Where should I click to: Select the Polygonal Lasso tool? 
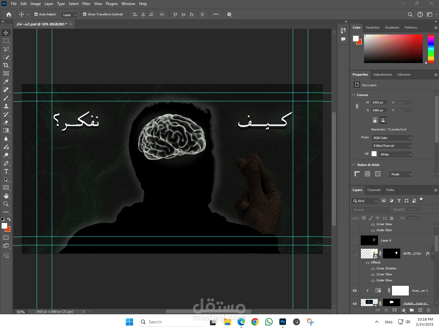coord(6,49)
